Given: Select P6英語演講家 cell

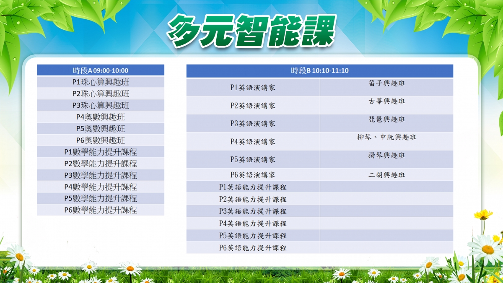Looking at the screenshot, I should [x=253, y=175].
